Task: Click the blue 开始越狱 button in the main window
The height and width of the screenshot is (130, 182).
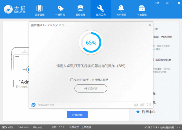Action: (x=77, y=115)
